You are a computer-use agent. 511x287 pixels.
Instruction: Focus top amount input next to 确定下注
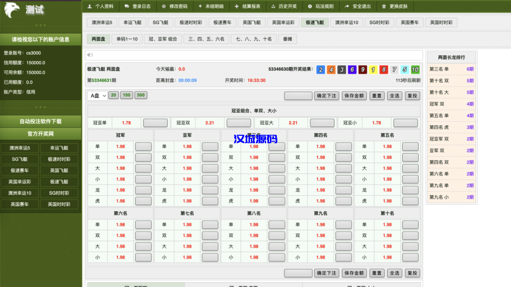(298, 96)
